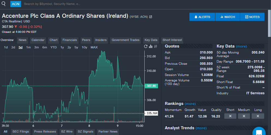Click the chart refresh icon
This screenshot has height=135, width=271.
pyautogui.click(x=146, y=46)
